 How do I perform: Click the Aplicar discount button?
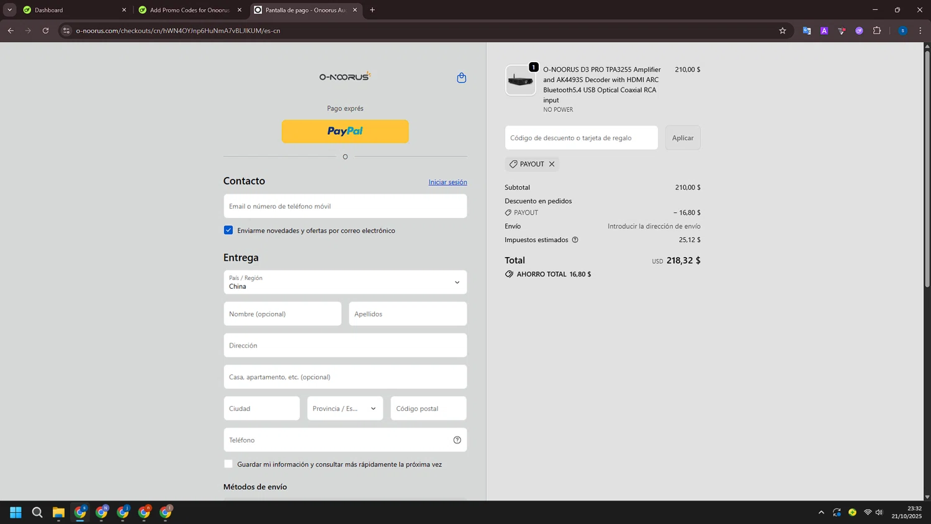coord(683,138)
